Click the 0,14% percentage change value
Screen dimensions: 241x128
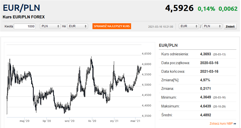[206, 9]
